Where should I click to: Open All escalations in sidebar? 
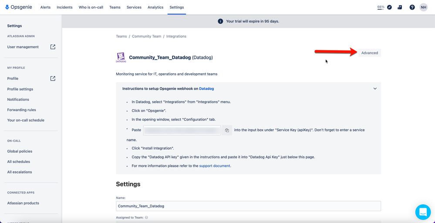point(20,172)
